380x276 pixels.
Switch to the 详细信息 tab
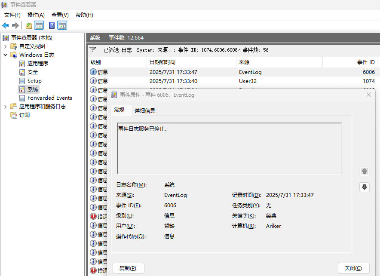(x=145, y=111)
